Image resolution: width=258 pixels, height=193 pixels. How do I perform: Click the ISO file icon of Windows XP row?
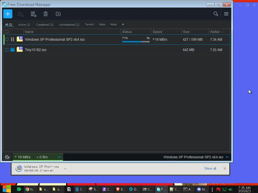(x=20, y=39)
